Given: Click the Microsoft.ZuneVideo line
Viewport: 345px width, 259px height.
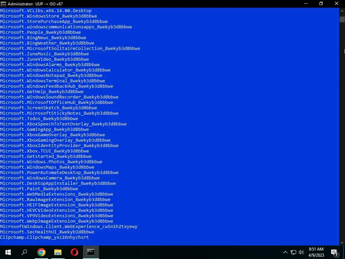Looking at the screenshot, I should tap(44, 59).
